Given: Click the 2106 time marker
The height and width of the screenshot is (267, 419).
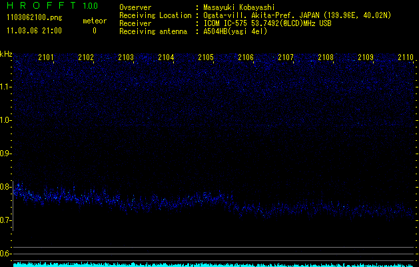Looking at the screenshot, I should click(x=246, y=58).
